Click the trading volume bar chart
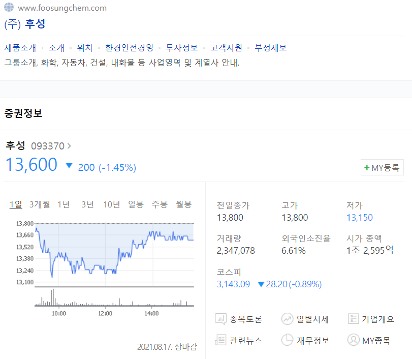Viewport: 412px width, 359px height. [114, 297]
